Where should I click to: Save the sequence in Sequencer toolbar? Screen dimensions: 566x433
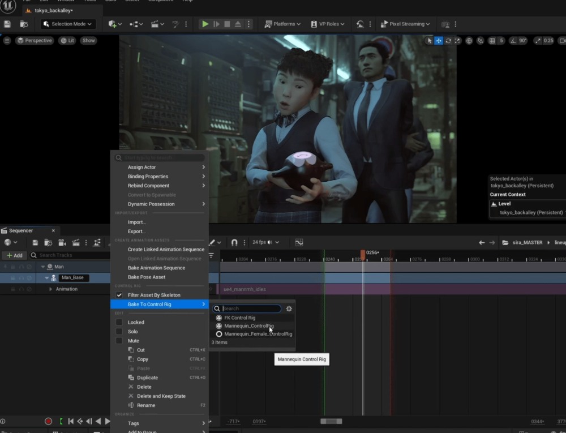click(35, 242)
